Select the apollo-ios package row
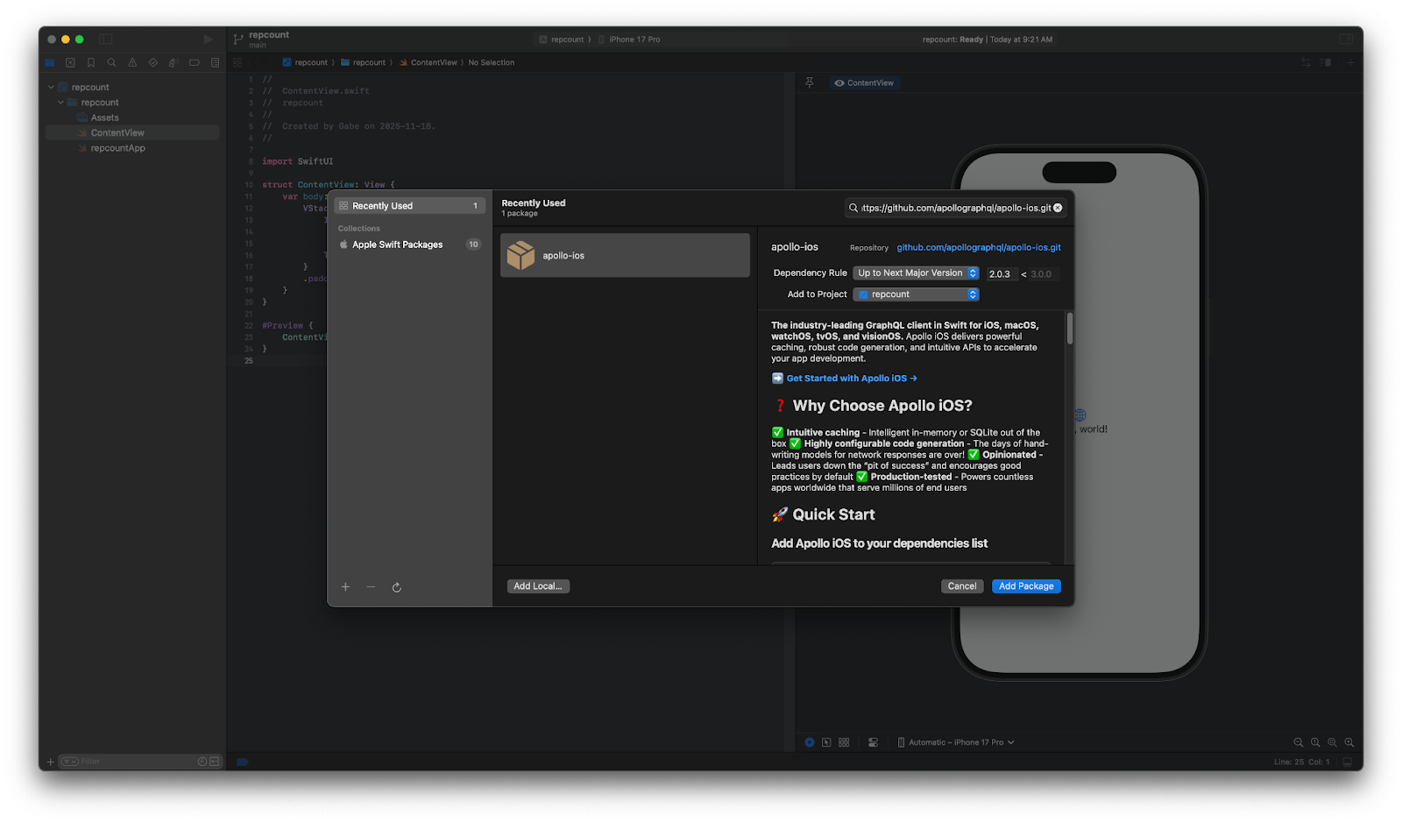This screenshot has height=822, width=1402. pyautogui.click(x=625, y=255)
